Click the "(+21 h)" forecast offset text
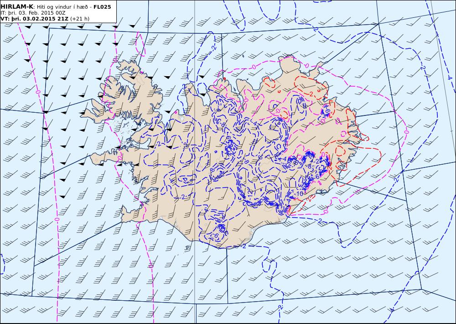This screenshot has width=456, height=324. point(80,19)
